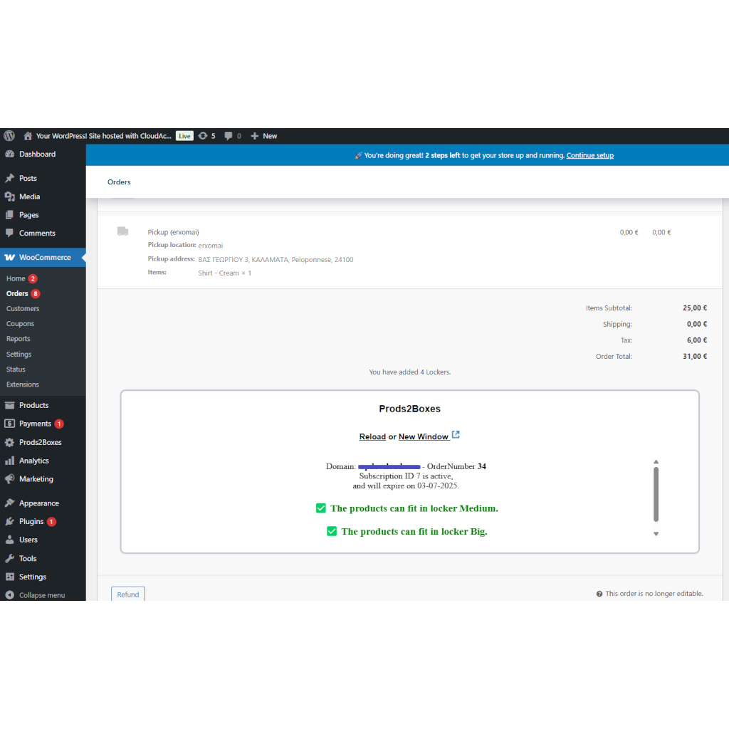This screenshot has width=729, height=729.
Task: Click the You have added 4 Lockers text
Action: pyautogui.click(x=409, y=372)
